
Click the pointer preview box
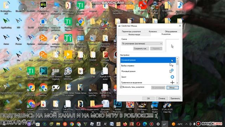[172, 46]
